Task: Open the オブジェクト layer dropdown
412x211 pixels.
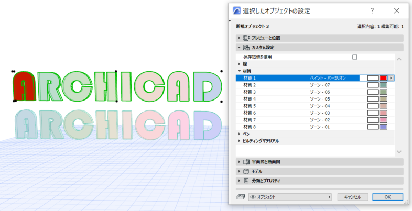Action: click(290, 197)
